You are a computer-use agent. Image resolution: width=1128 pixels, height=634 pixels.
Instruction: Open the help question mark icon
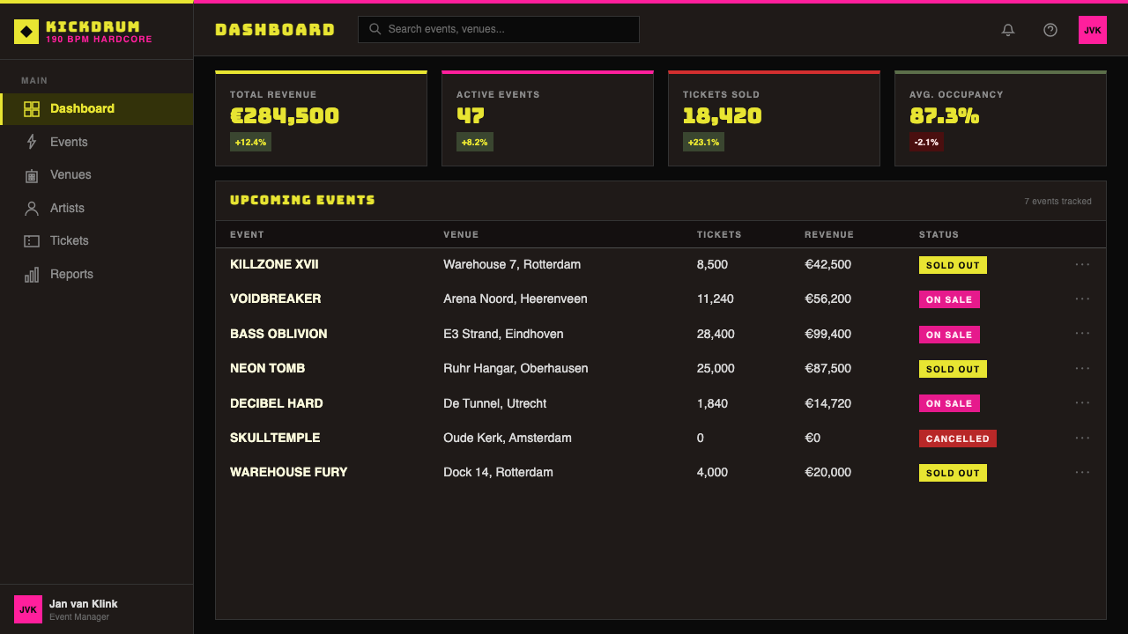1050,30
